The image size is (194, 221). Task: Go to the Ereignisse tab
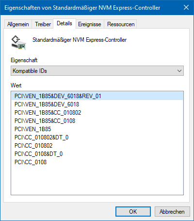(90, 24)
